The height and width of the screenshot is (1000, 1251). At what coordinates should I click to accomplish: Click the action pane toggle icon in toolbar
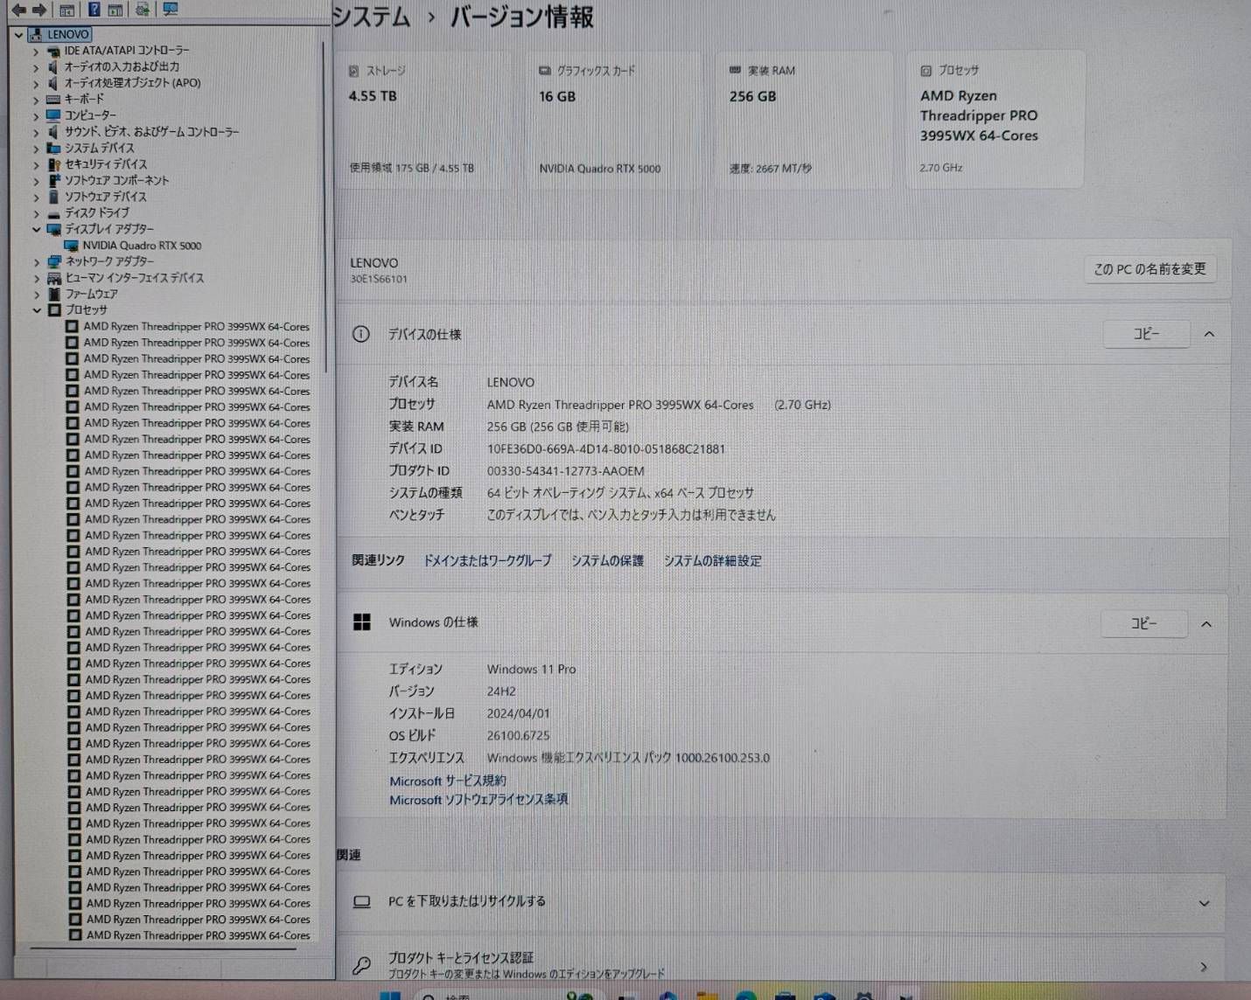115,10
